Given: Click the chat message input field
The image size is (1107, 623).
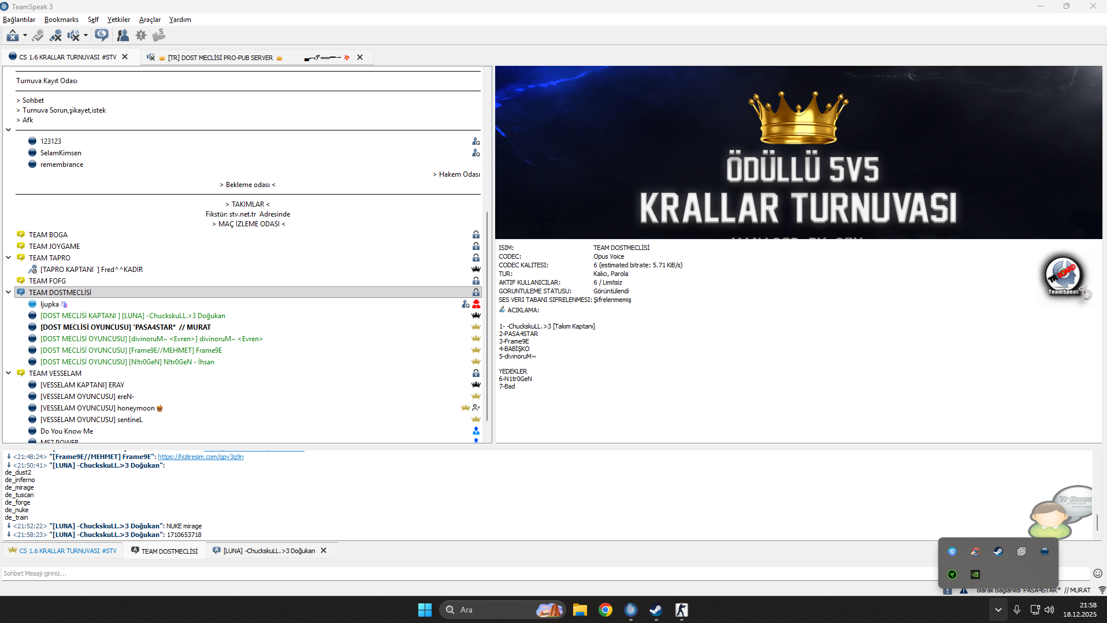Looking at the screenshot, I should click(545, 573).
